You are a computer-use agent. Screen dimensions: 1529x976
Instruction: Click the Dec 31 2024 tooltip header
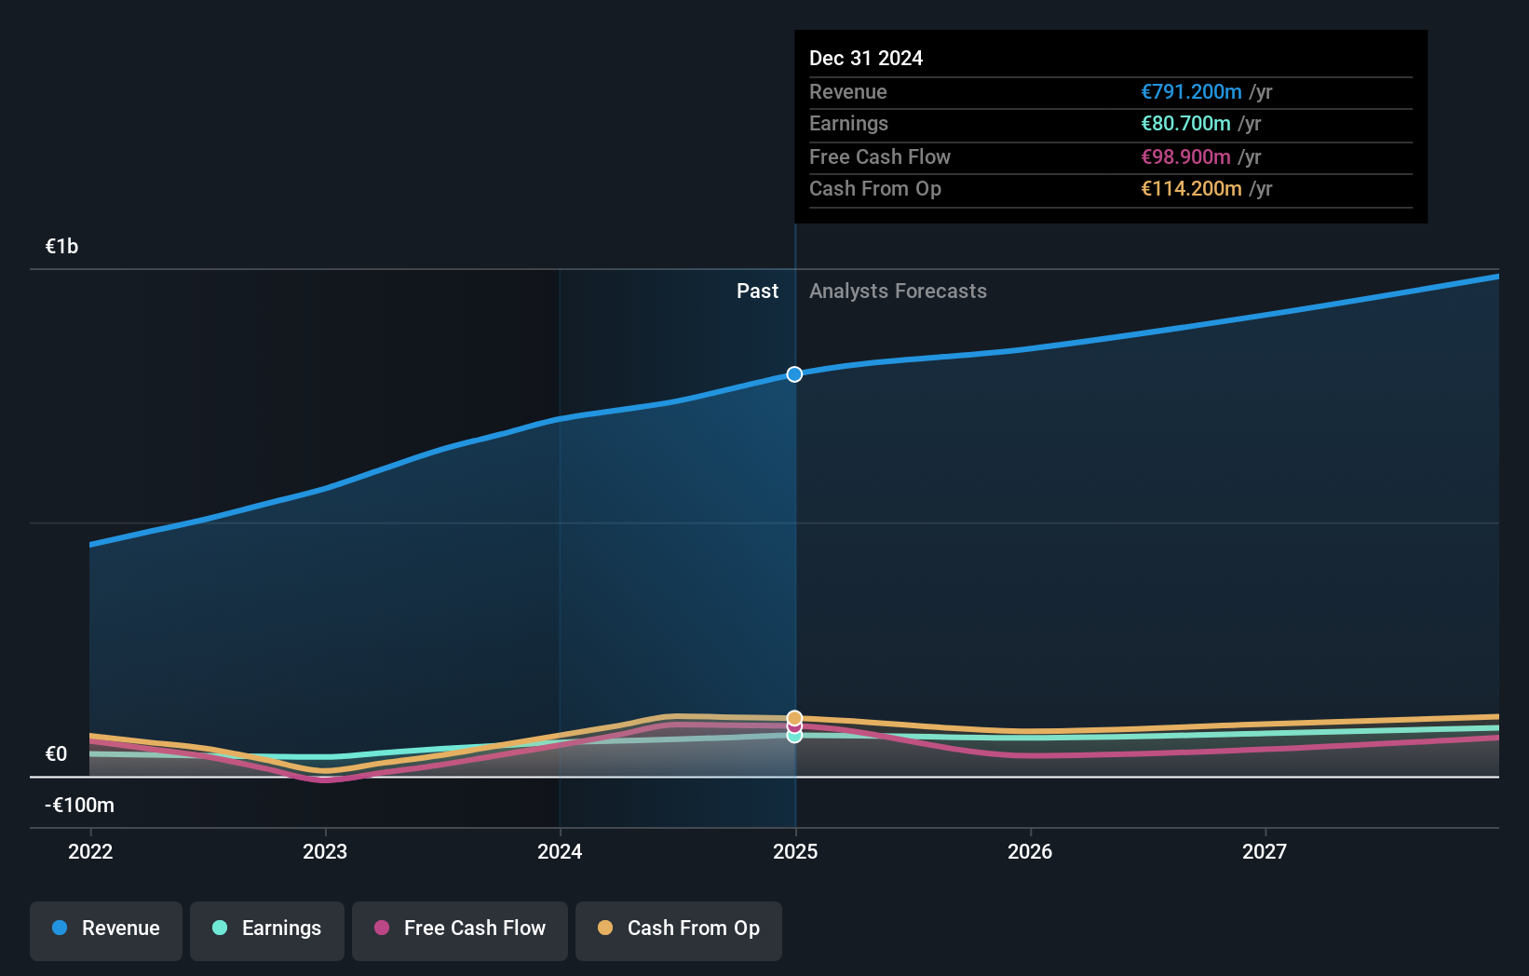pos(866,58)
